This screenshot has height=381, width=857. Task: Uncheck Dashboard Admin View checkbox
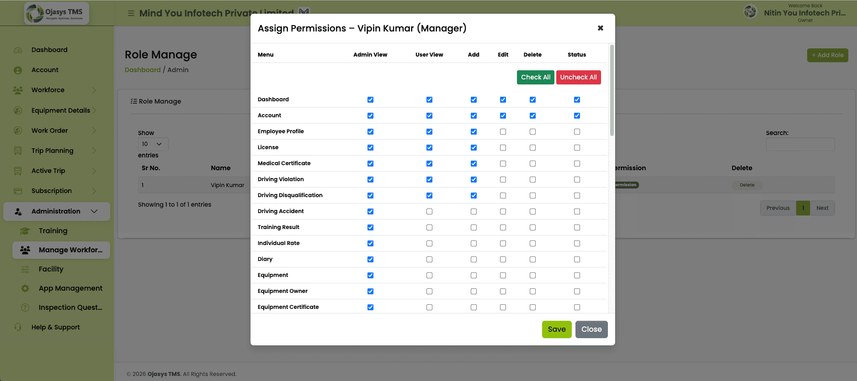point(370,99)
